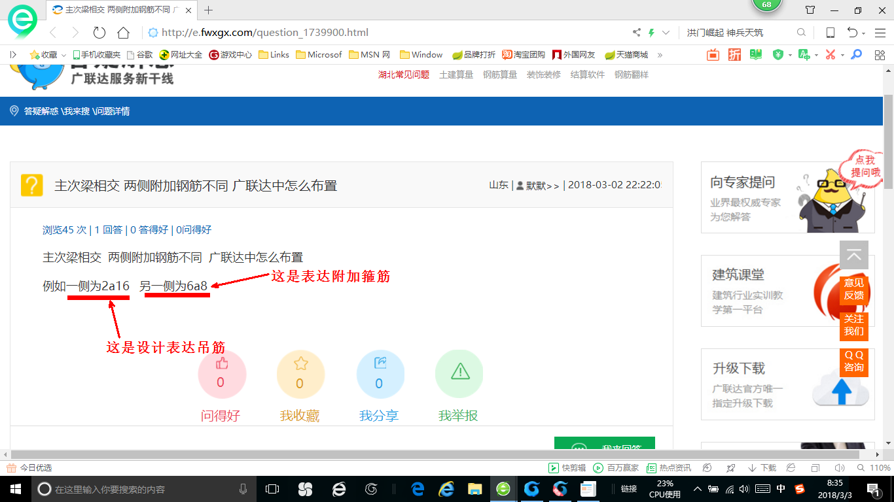Expand the 收藏 dropdown arrow
Viewport: 894px width, 502px height.
(x=63, y=55)
